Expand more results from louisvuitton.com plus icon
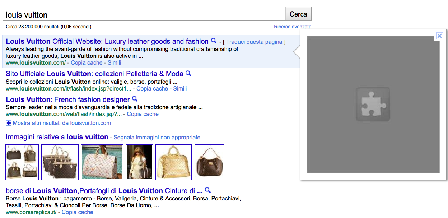 pos(9,123)
